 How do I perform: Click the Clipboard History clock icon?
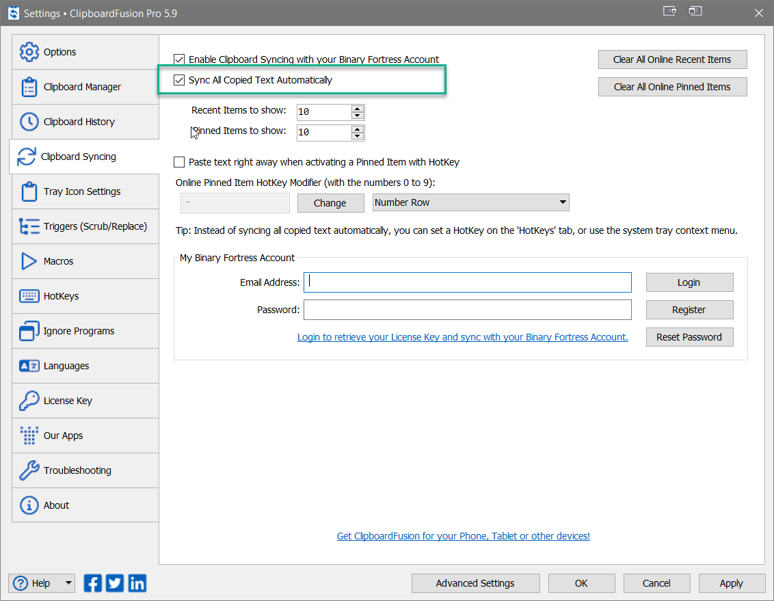(x=29, y=122)
